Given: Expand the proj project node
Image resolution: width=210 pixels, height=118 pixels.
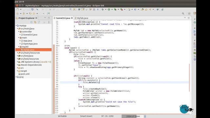Looking at the screenshot, I should tap(16, 77).
